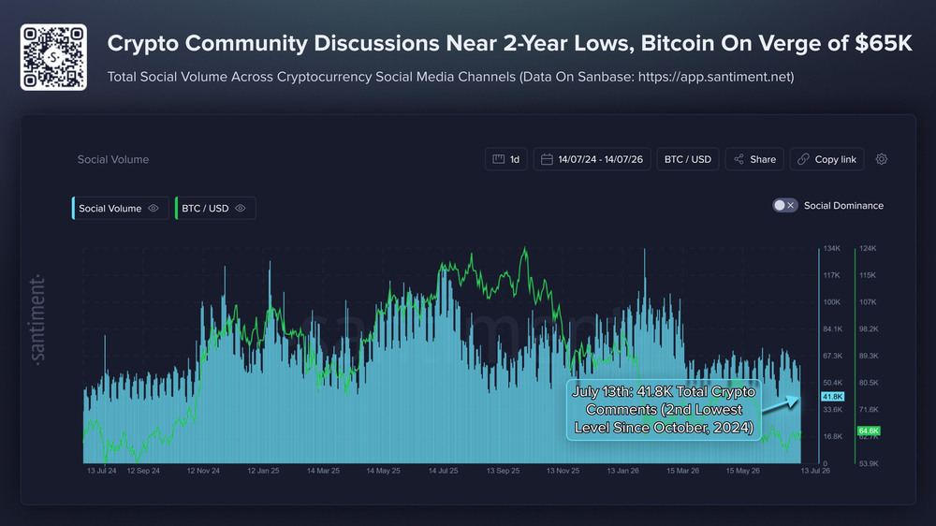Click the Share button

[754, 159]
